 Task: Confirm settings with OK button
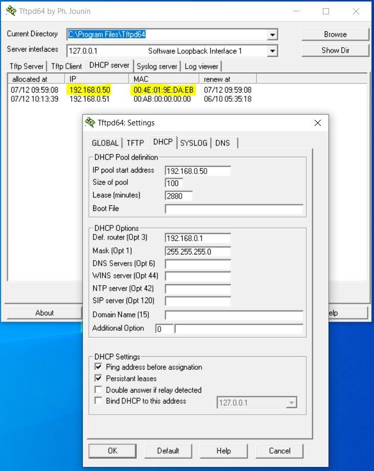113,451
